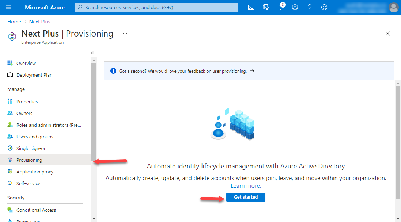Click the Users and groups icon

pos(10,137)
